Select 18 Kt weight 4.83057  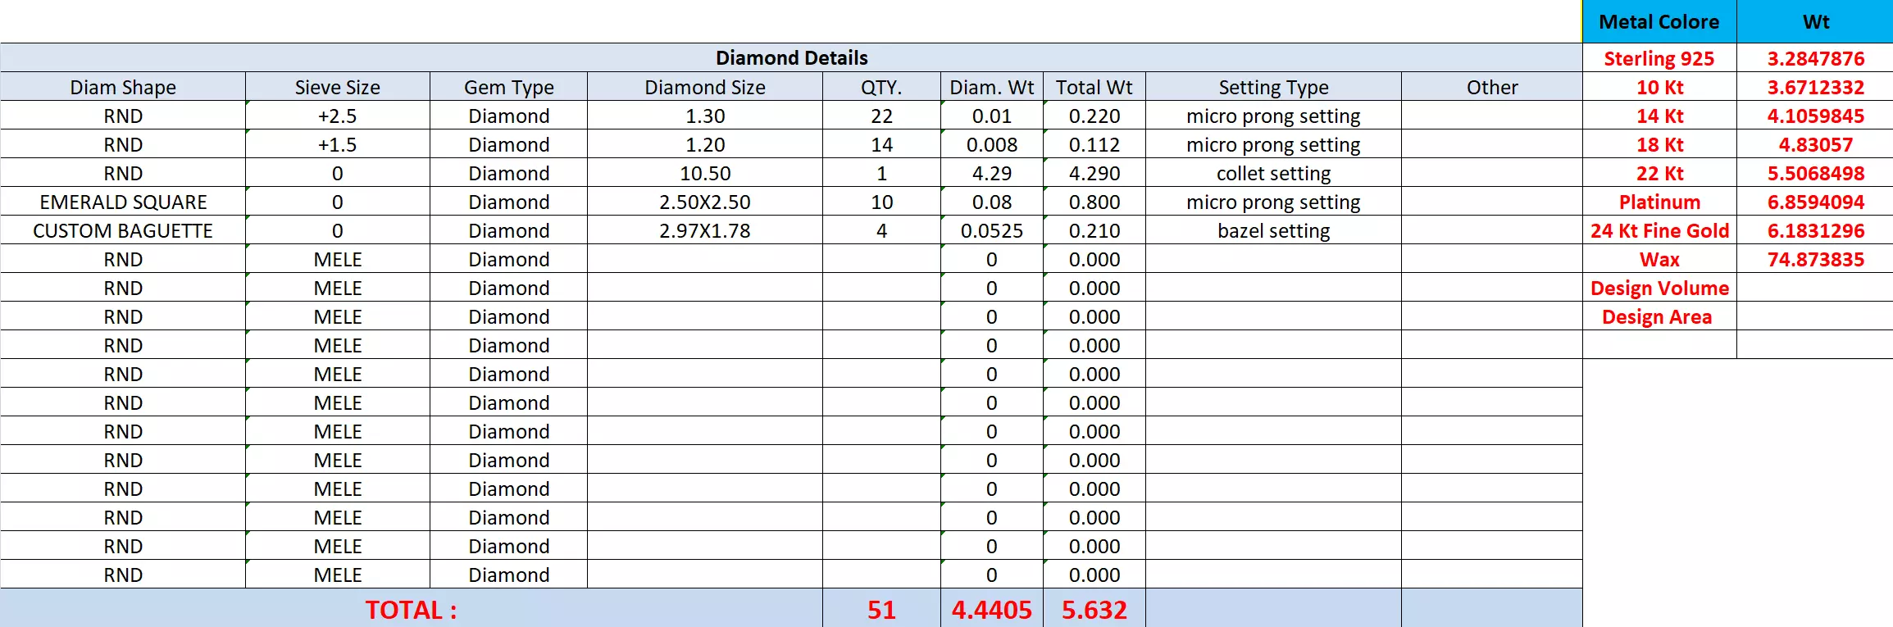(1815, 144)
